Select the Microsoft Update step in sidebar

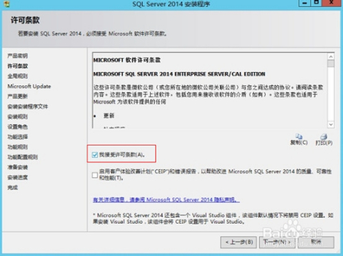pyautogui.click(x=29, y=86)
